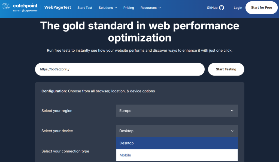Expand the Solutions menu
Screen dimensions: 279x162
[108, 8]
